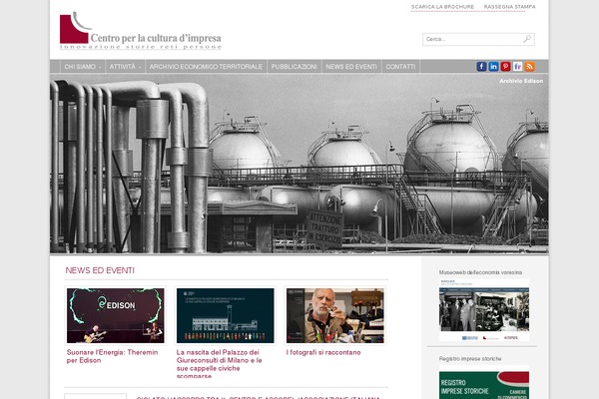This screenshot has height=399, width=599.
Task: Click the industrial plant hero banner image
Action: click(299, 164)
